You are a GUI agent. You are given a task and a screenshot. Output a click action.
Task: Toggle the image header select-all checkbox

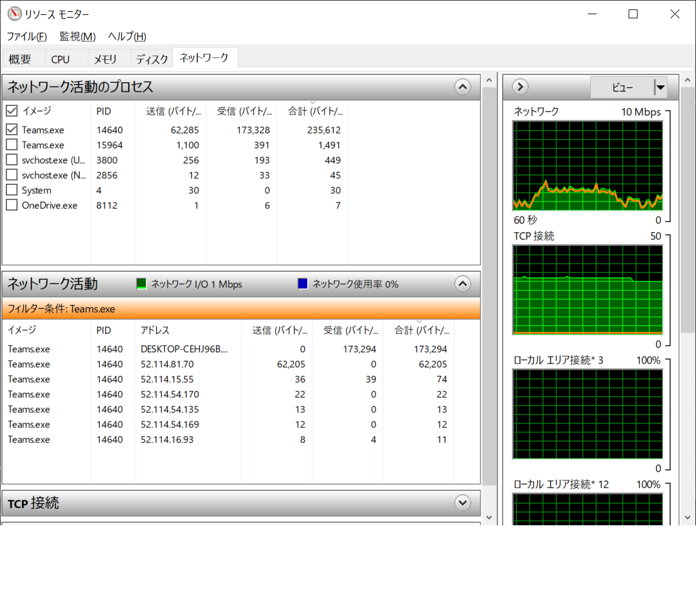click(x=12, y=110)
